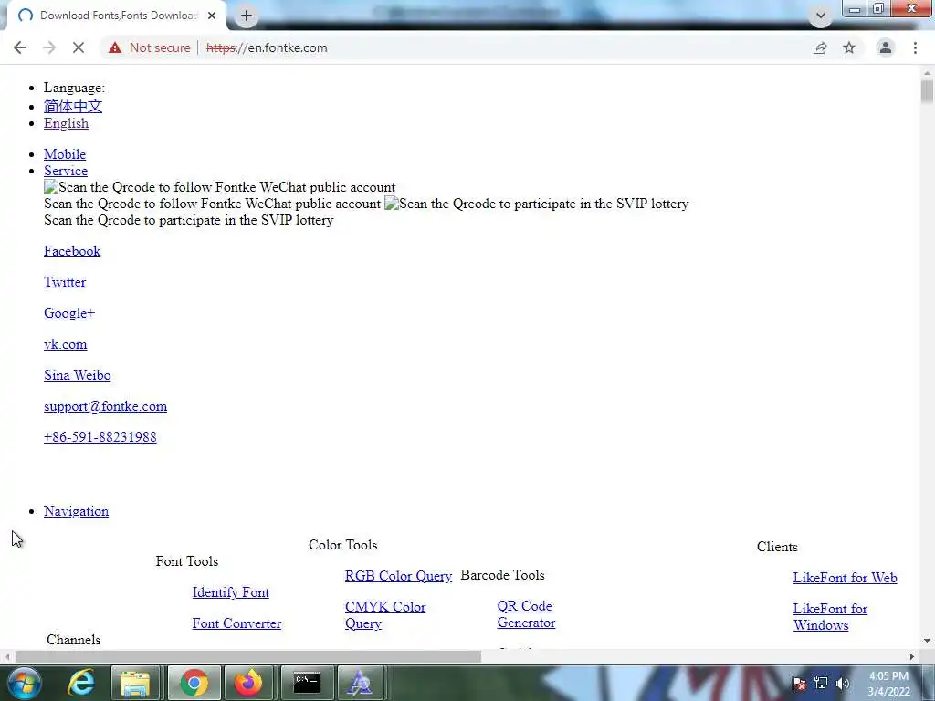Viewport: 935px width, 701px height.
Task: Click the vertical scrollbar up arrow
Action: click(927, 73)
